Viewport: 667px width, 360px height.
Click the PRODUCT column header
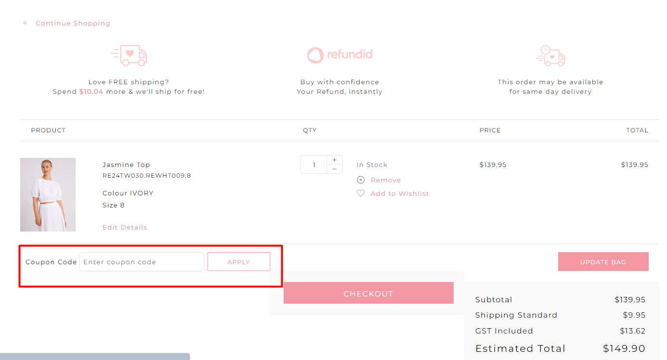point(48,130)
